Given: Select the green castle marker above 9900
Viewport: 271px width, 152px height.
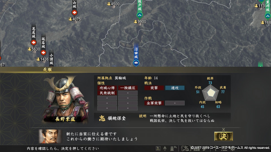Looking at the screenshot, I should pyautogui.click(x=140, y=15).
